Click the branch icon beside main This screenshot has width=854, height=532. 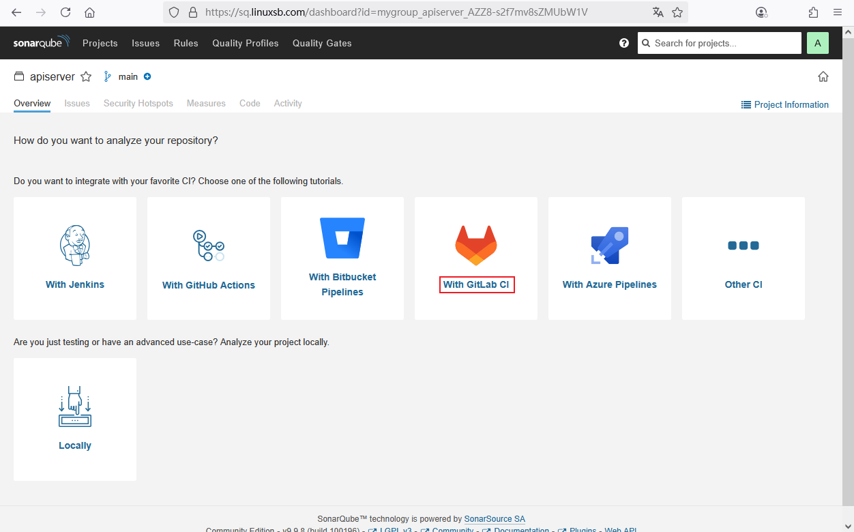[x=107, y=76]
